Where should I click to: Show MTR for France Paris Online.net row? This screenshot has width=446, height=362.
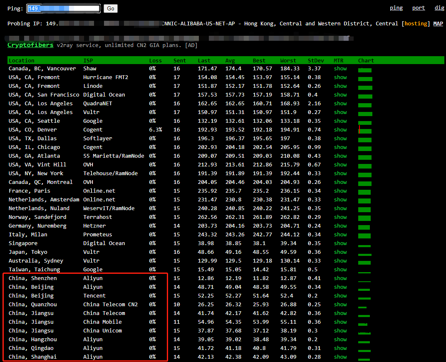coord(340,191)
